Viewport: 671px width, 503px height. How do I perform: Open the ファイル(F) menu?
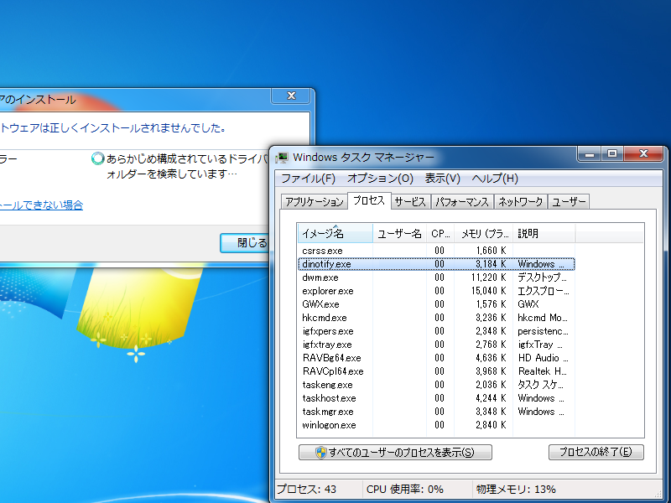[308, 179]
